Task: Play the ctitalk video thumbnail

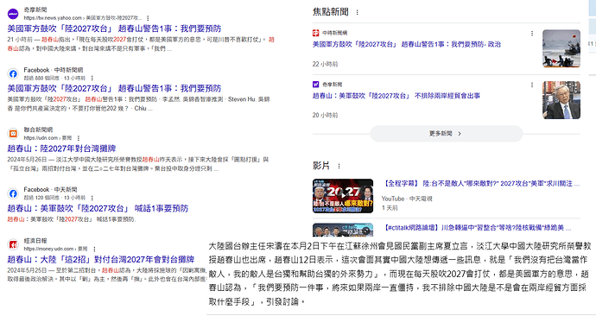Action: point(343,229)
